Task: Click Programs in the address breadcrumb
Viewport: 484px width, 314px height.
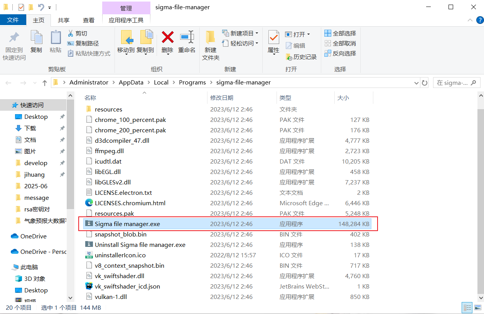Action: point(192,83)
